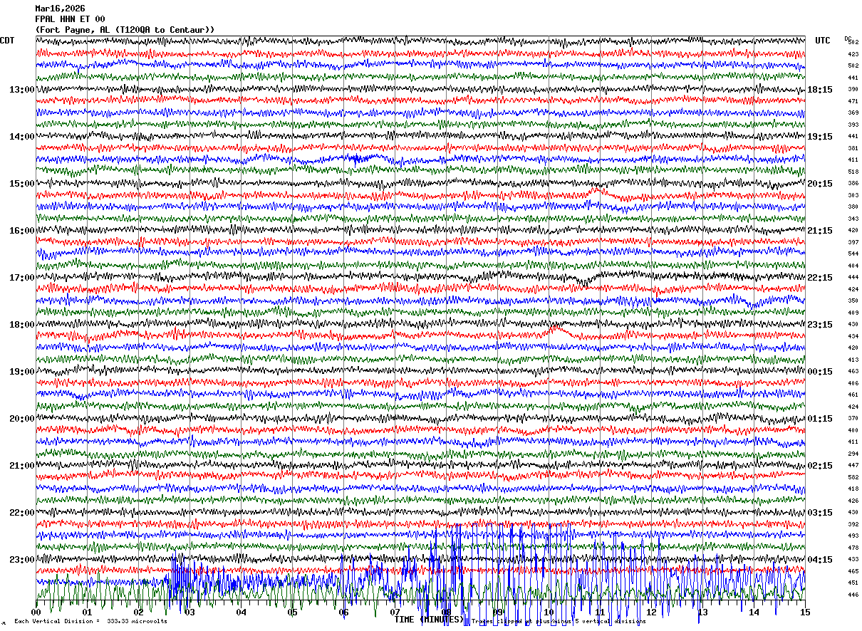The width and height of the screenshot is (862, 631).
Task: Click the 17:00 CDT time label
Action: (21, 278)
